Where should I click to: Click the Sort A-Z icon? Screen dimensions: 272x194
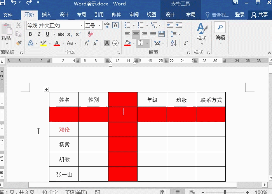174,43
